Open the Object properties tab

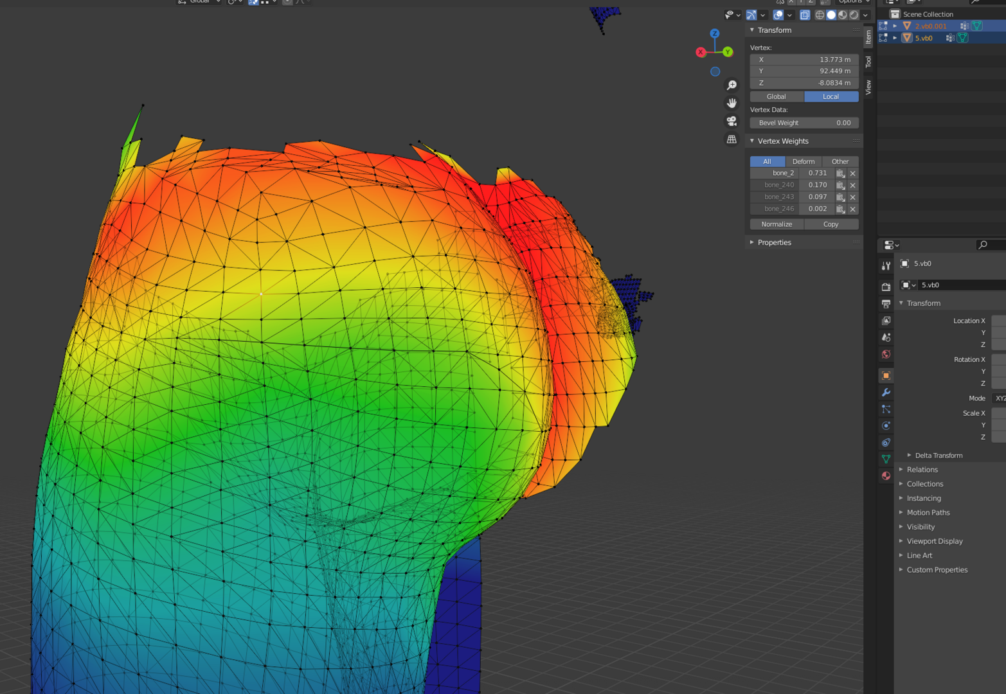(886, 375)
